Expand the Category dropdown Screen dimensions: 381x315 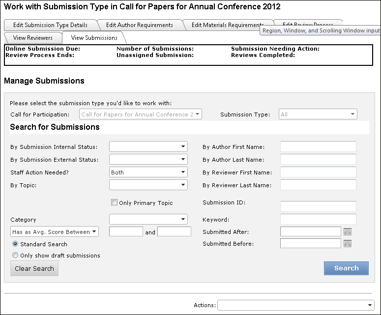[x=148, y=219]
